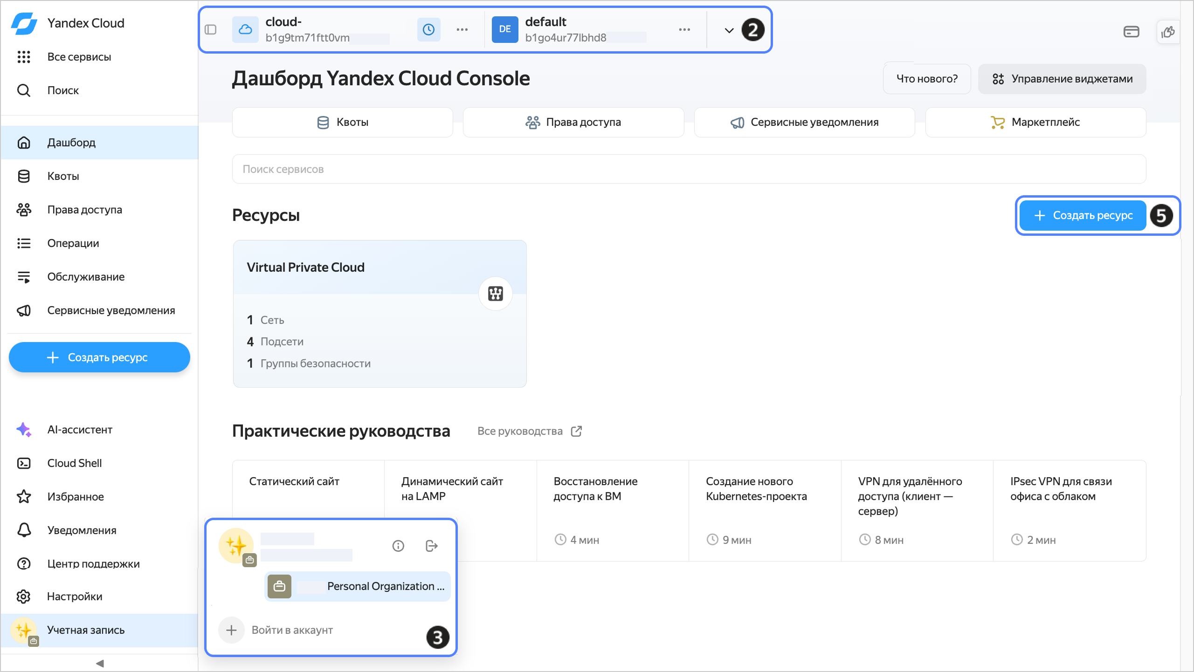The image size is (1194, 672).
Task: Open the Квоты quick-access tile
Action: [x=343, y=122]
